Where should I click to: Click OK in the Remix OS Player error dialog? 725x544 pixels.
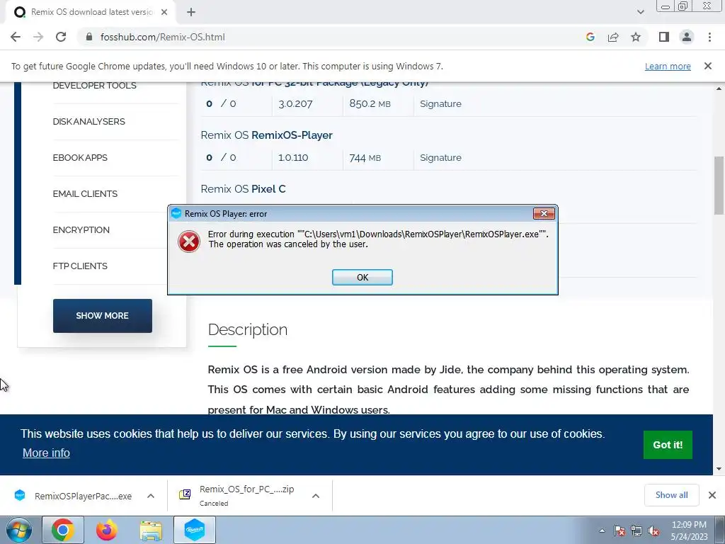pos(362,277)
